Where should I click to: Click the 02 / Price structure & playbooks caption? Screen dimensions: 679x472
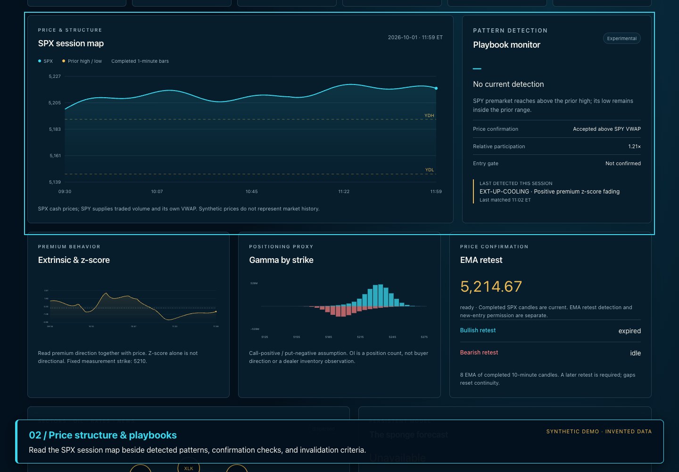click(x=103, y=435)
